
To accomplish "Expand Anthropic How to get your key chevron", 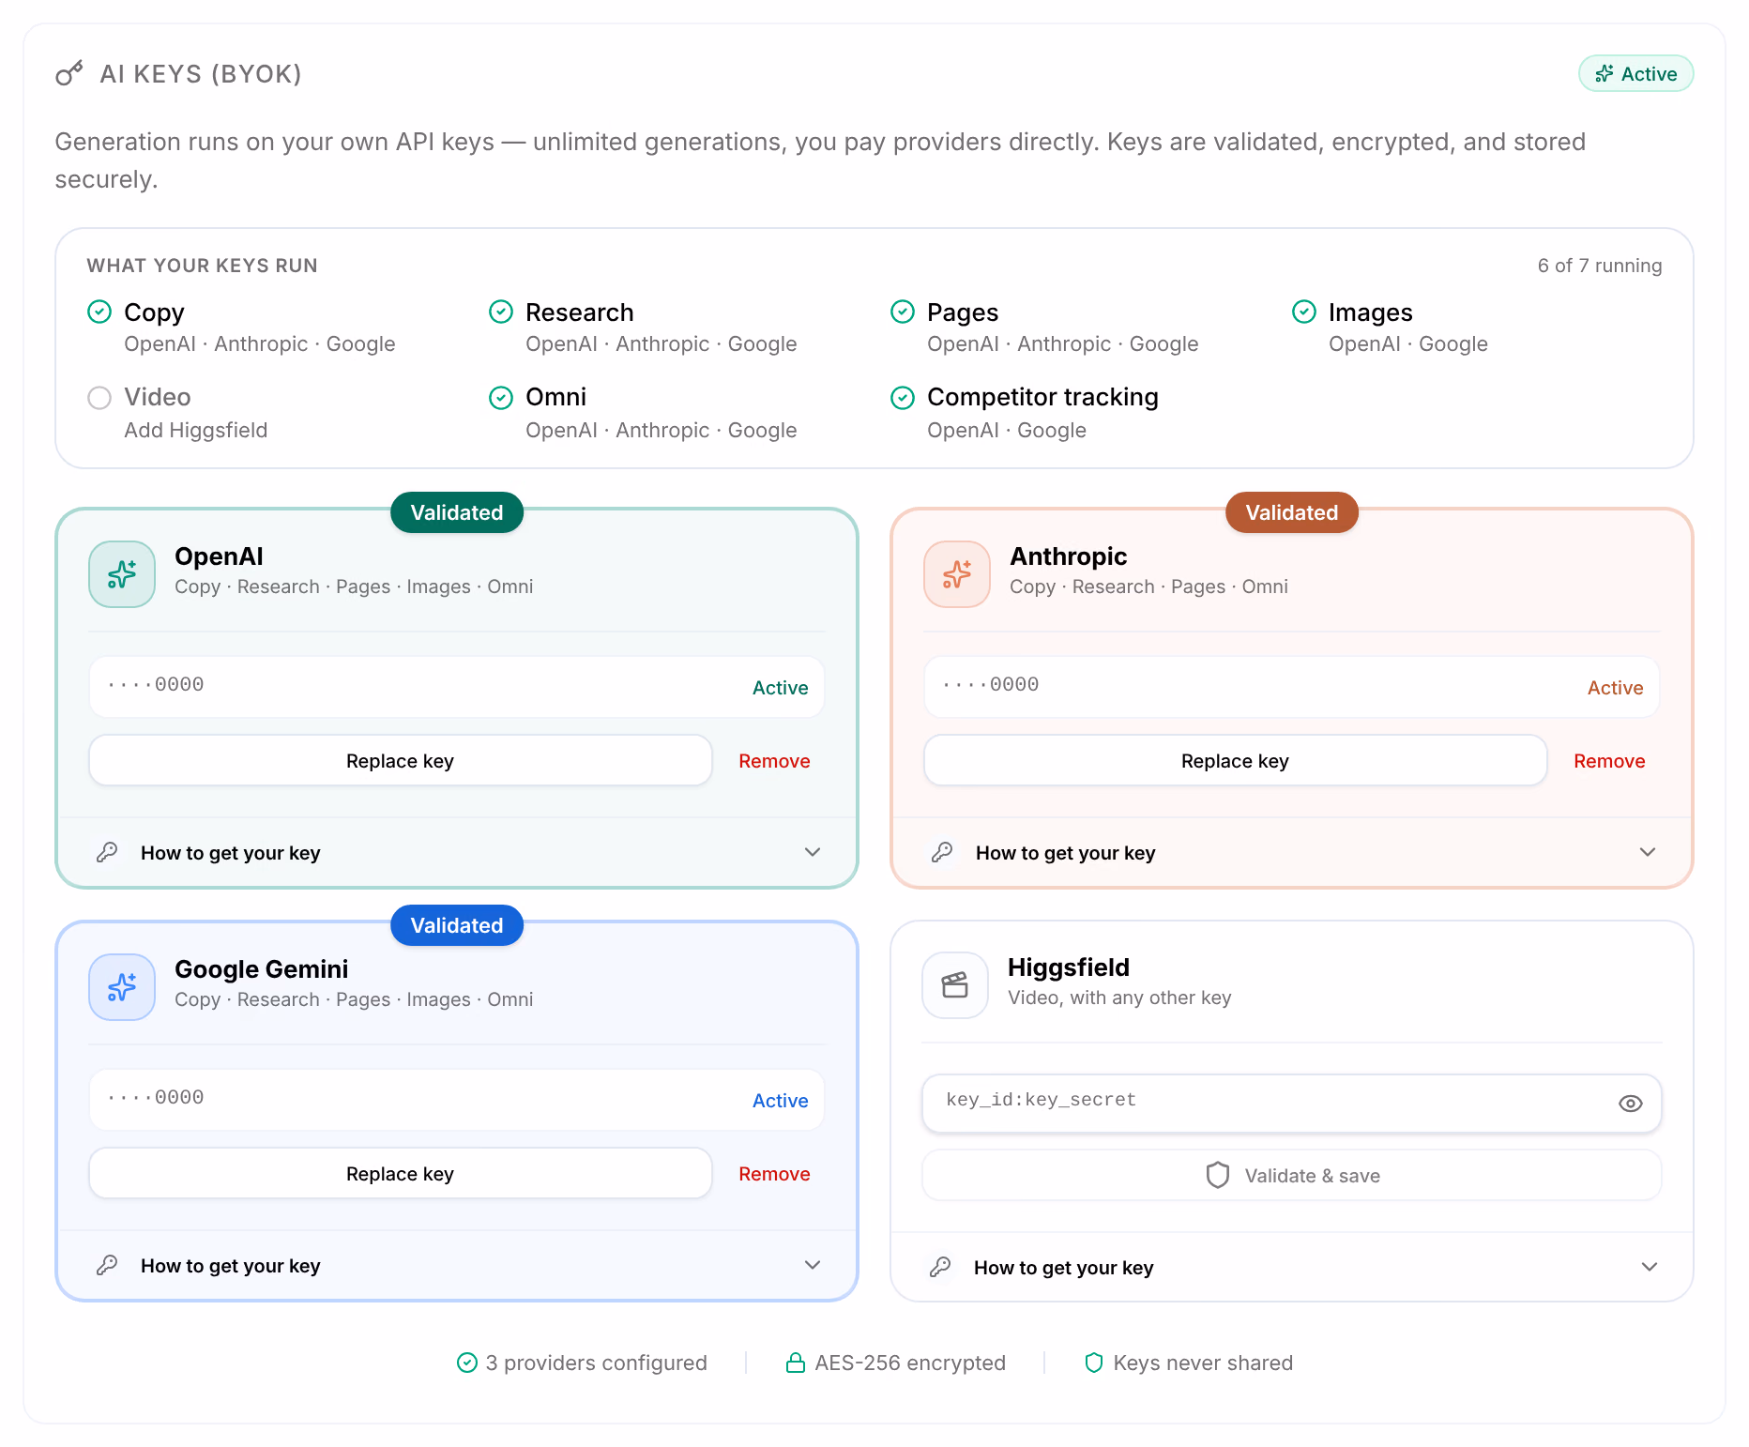I will tap(1648, 852).
